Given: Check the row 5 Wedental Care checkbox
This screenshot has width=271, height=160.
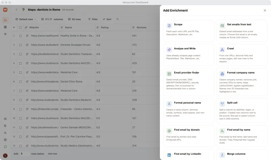Looking at the screenshot, I should (x=20, y=72).
